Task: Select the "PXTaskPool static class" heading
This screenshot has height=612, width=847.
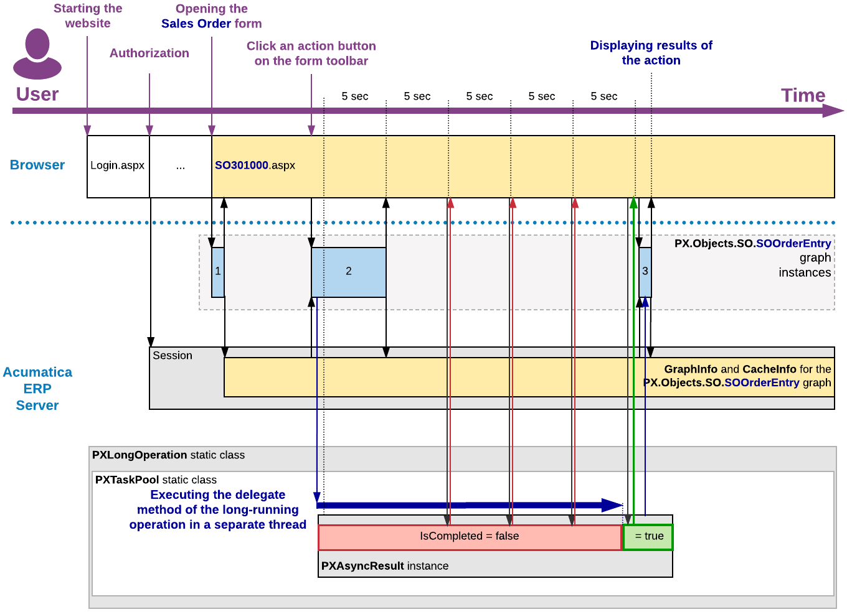Action: coord(156,480)
